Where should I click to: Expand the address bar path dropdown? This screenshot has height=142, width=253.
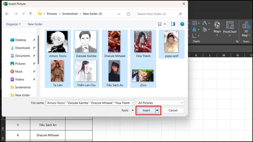tap(119, 14)
